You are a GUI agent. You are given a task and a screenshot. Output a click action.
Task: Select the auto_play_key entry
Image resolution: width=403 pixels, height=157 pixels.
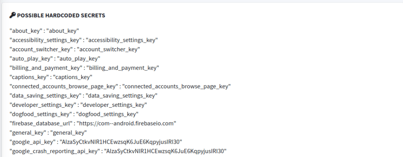tap(55, 59)
